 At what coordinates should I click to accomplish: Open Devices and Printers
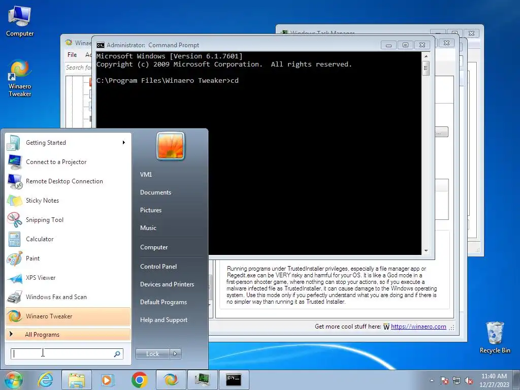pos(167,284)
